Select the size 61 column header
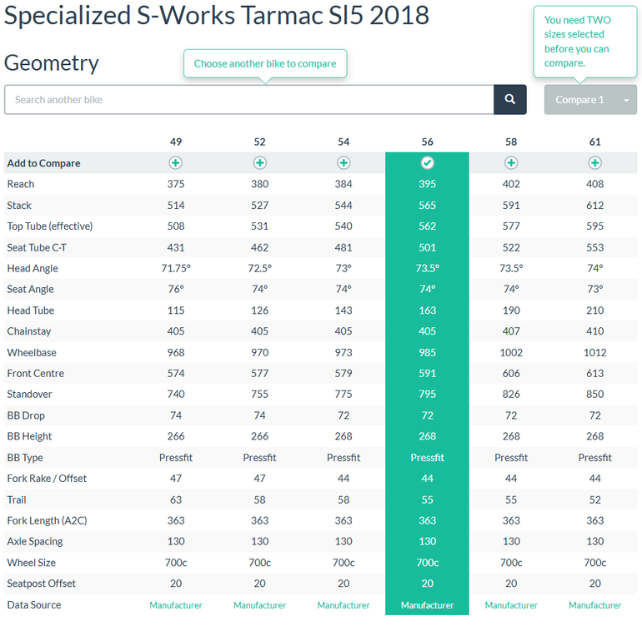The width and height of the screenshot is (642, 626). [595, 142]
